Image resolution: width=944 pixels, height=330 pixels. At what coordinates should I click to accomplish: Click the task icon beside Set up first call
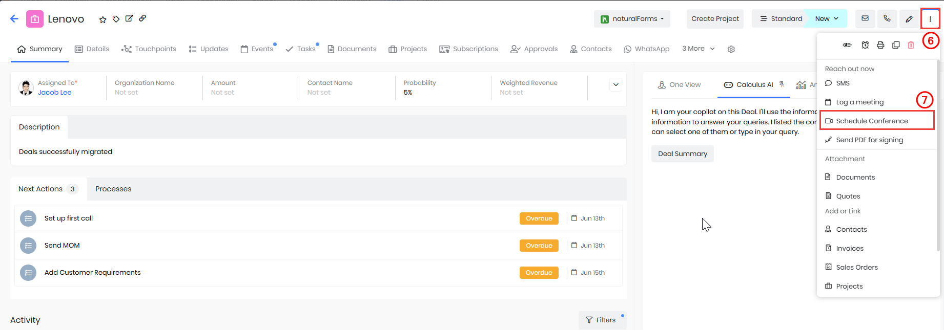click(28, 218)
